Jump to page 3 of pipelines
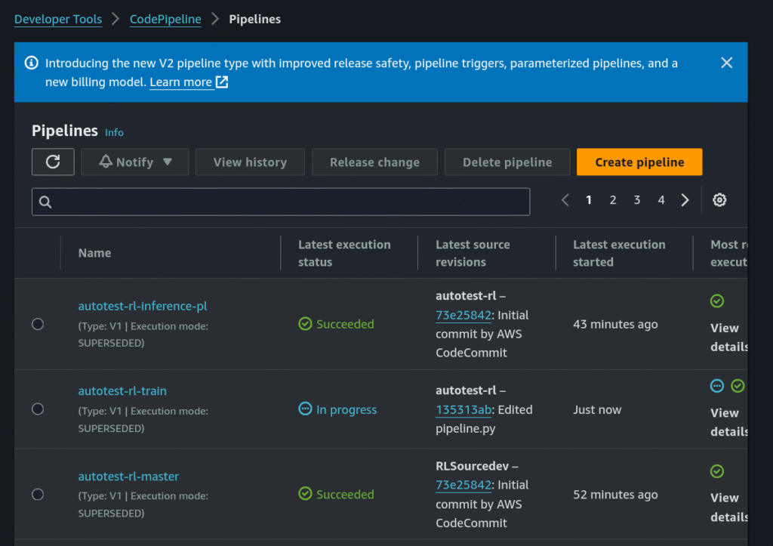This screenshot has height=546, width=773. click(636, 200)
